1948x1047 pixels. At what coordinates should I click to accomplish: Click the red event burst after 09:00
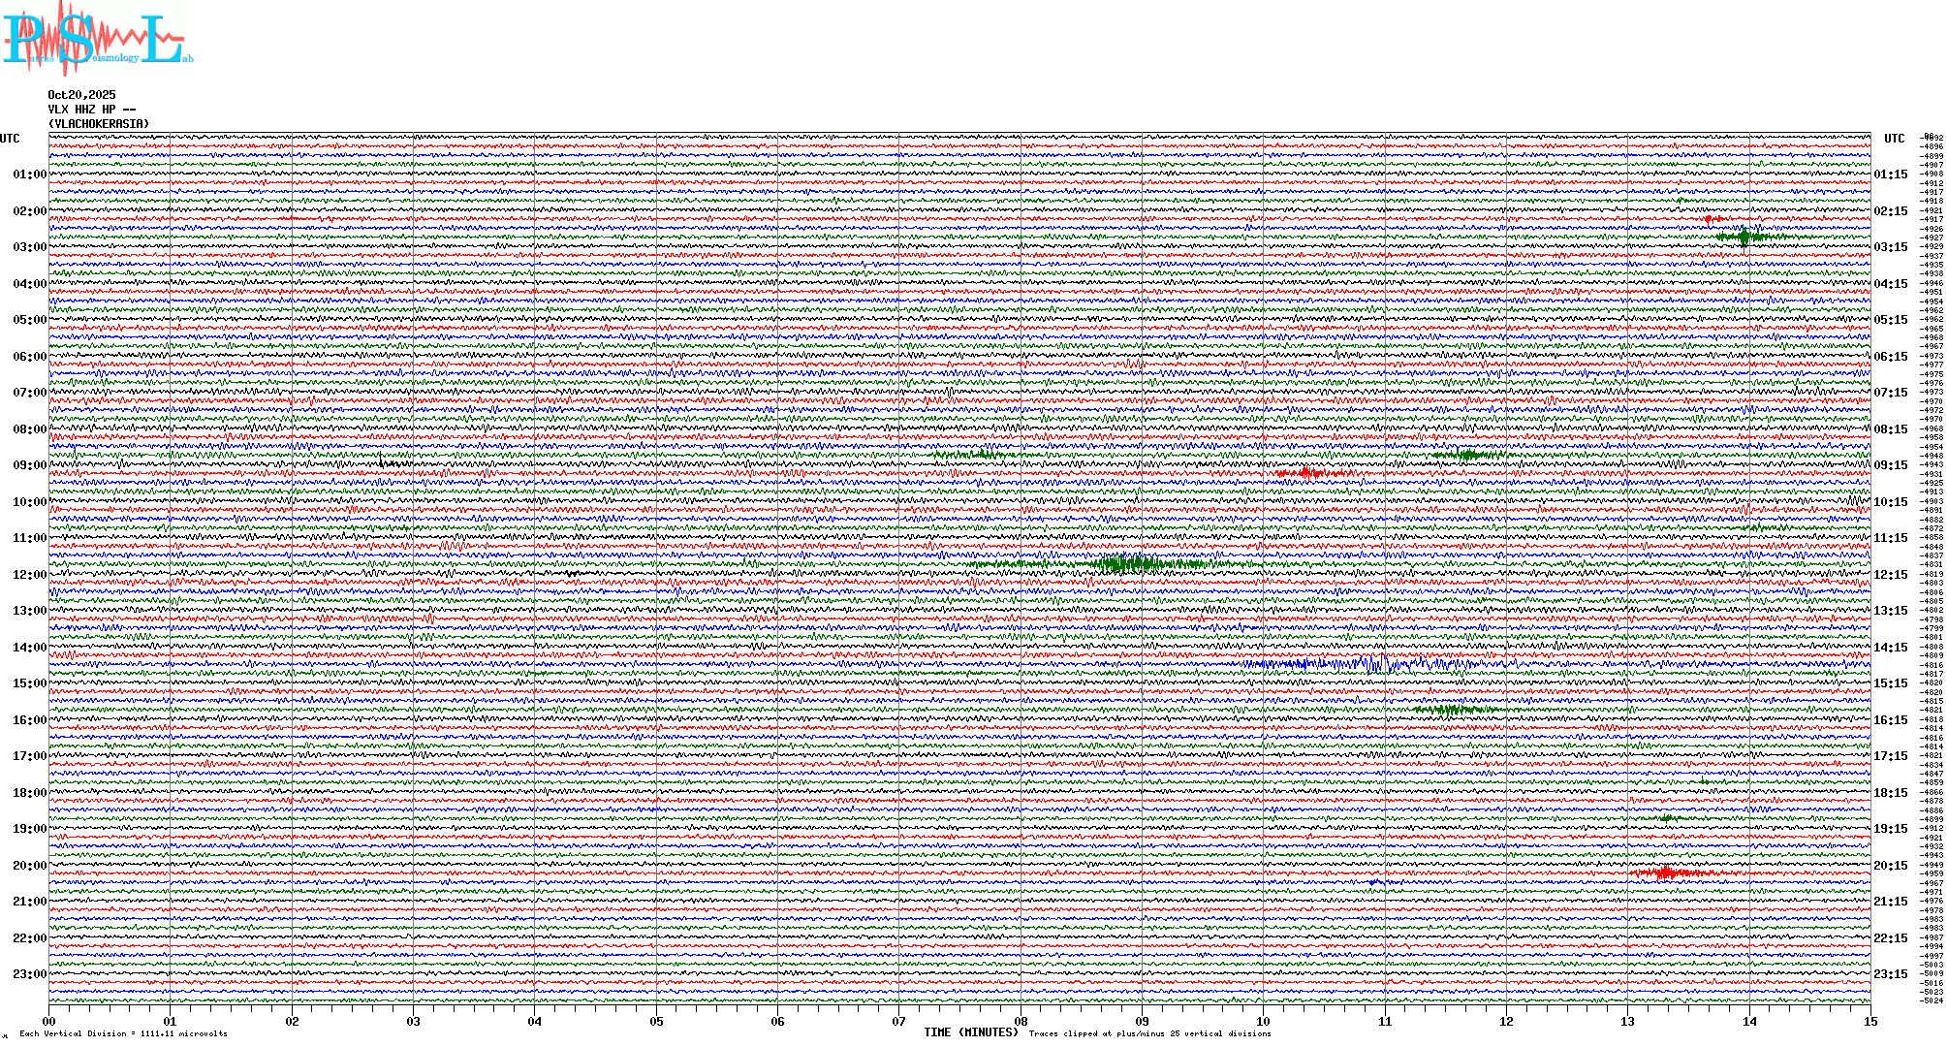tap(1305, 473)
